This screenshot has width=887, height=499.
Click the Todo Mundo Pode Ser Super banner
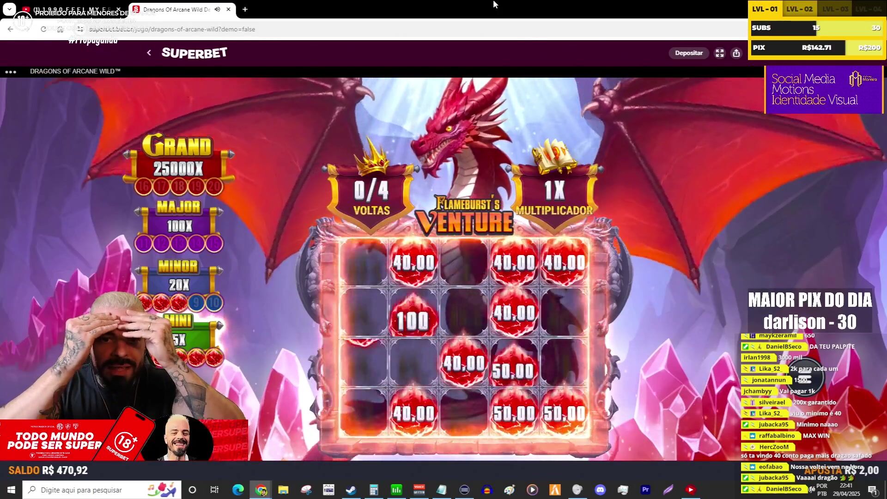point(124,440)
